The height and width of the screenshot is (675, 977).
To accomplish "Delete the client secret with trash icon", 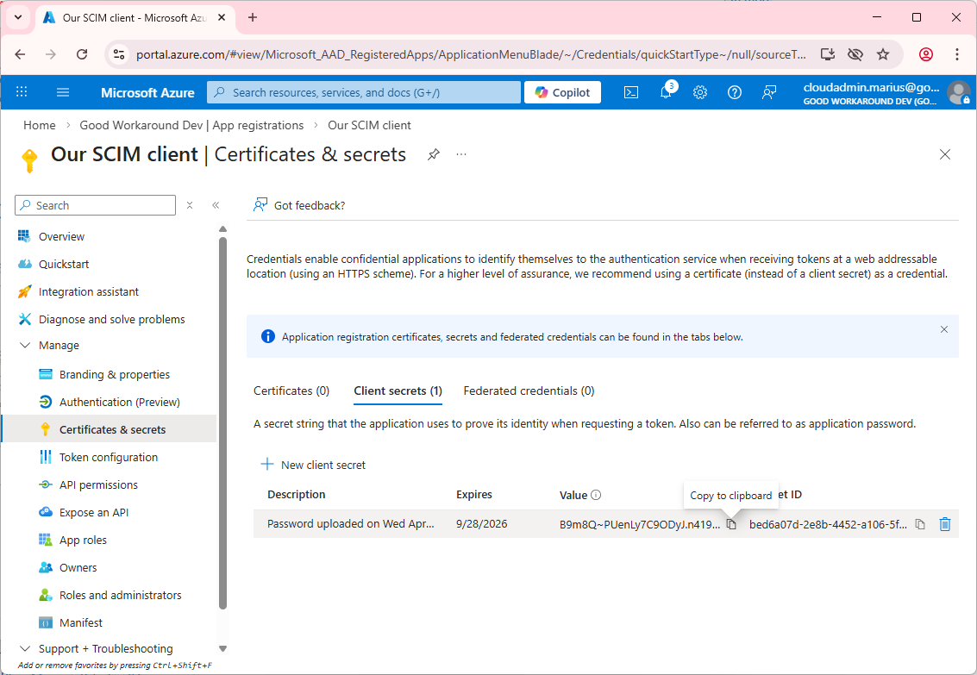I will point(945,524).
